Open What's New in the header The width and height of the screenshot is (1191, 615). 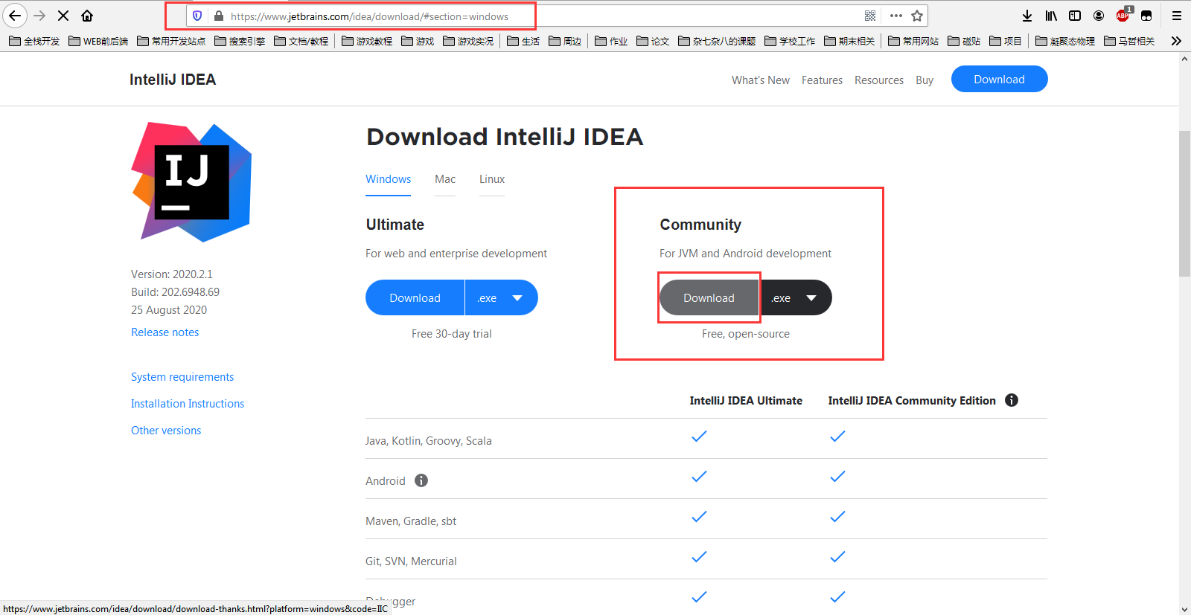[761, 80]
